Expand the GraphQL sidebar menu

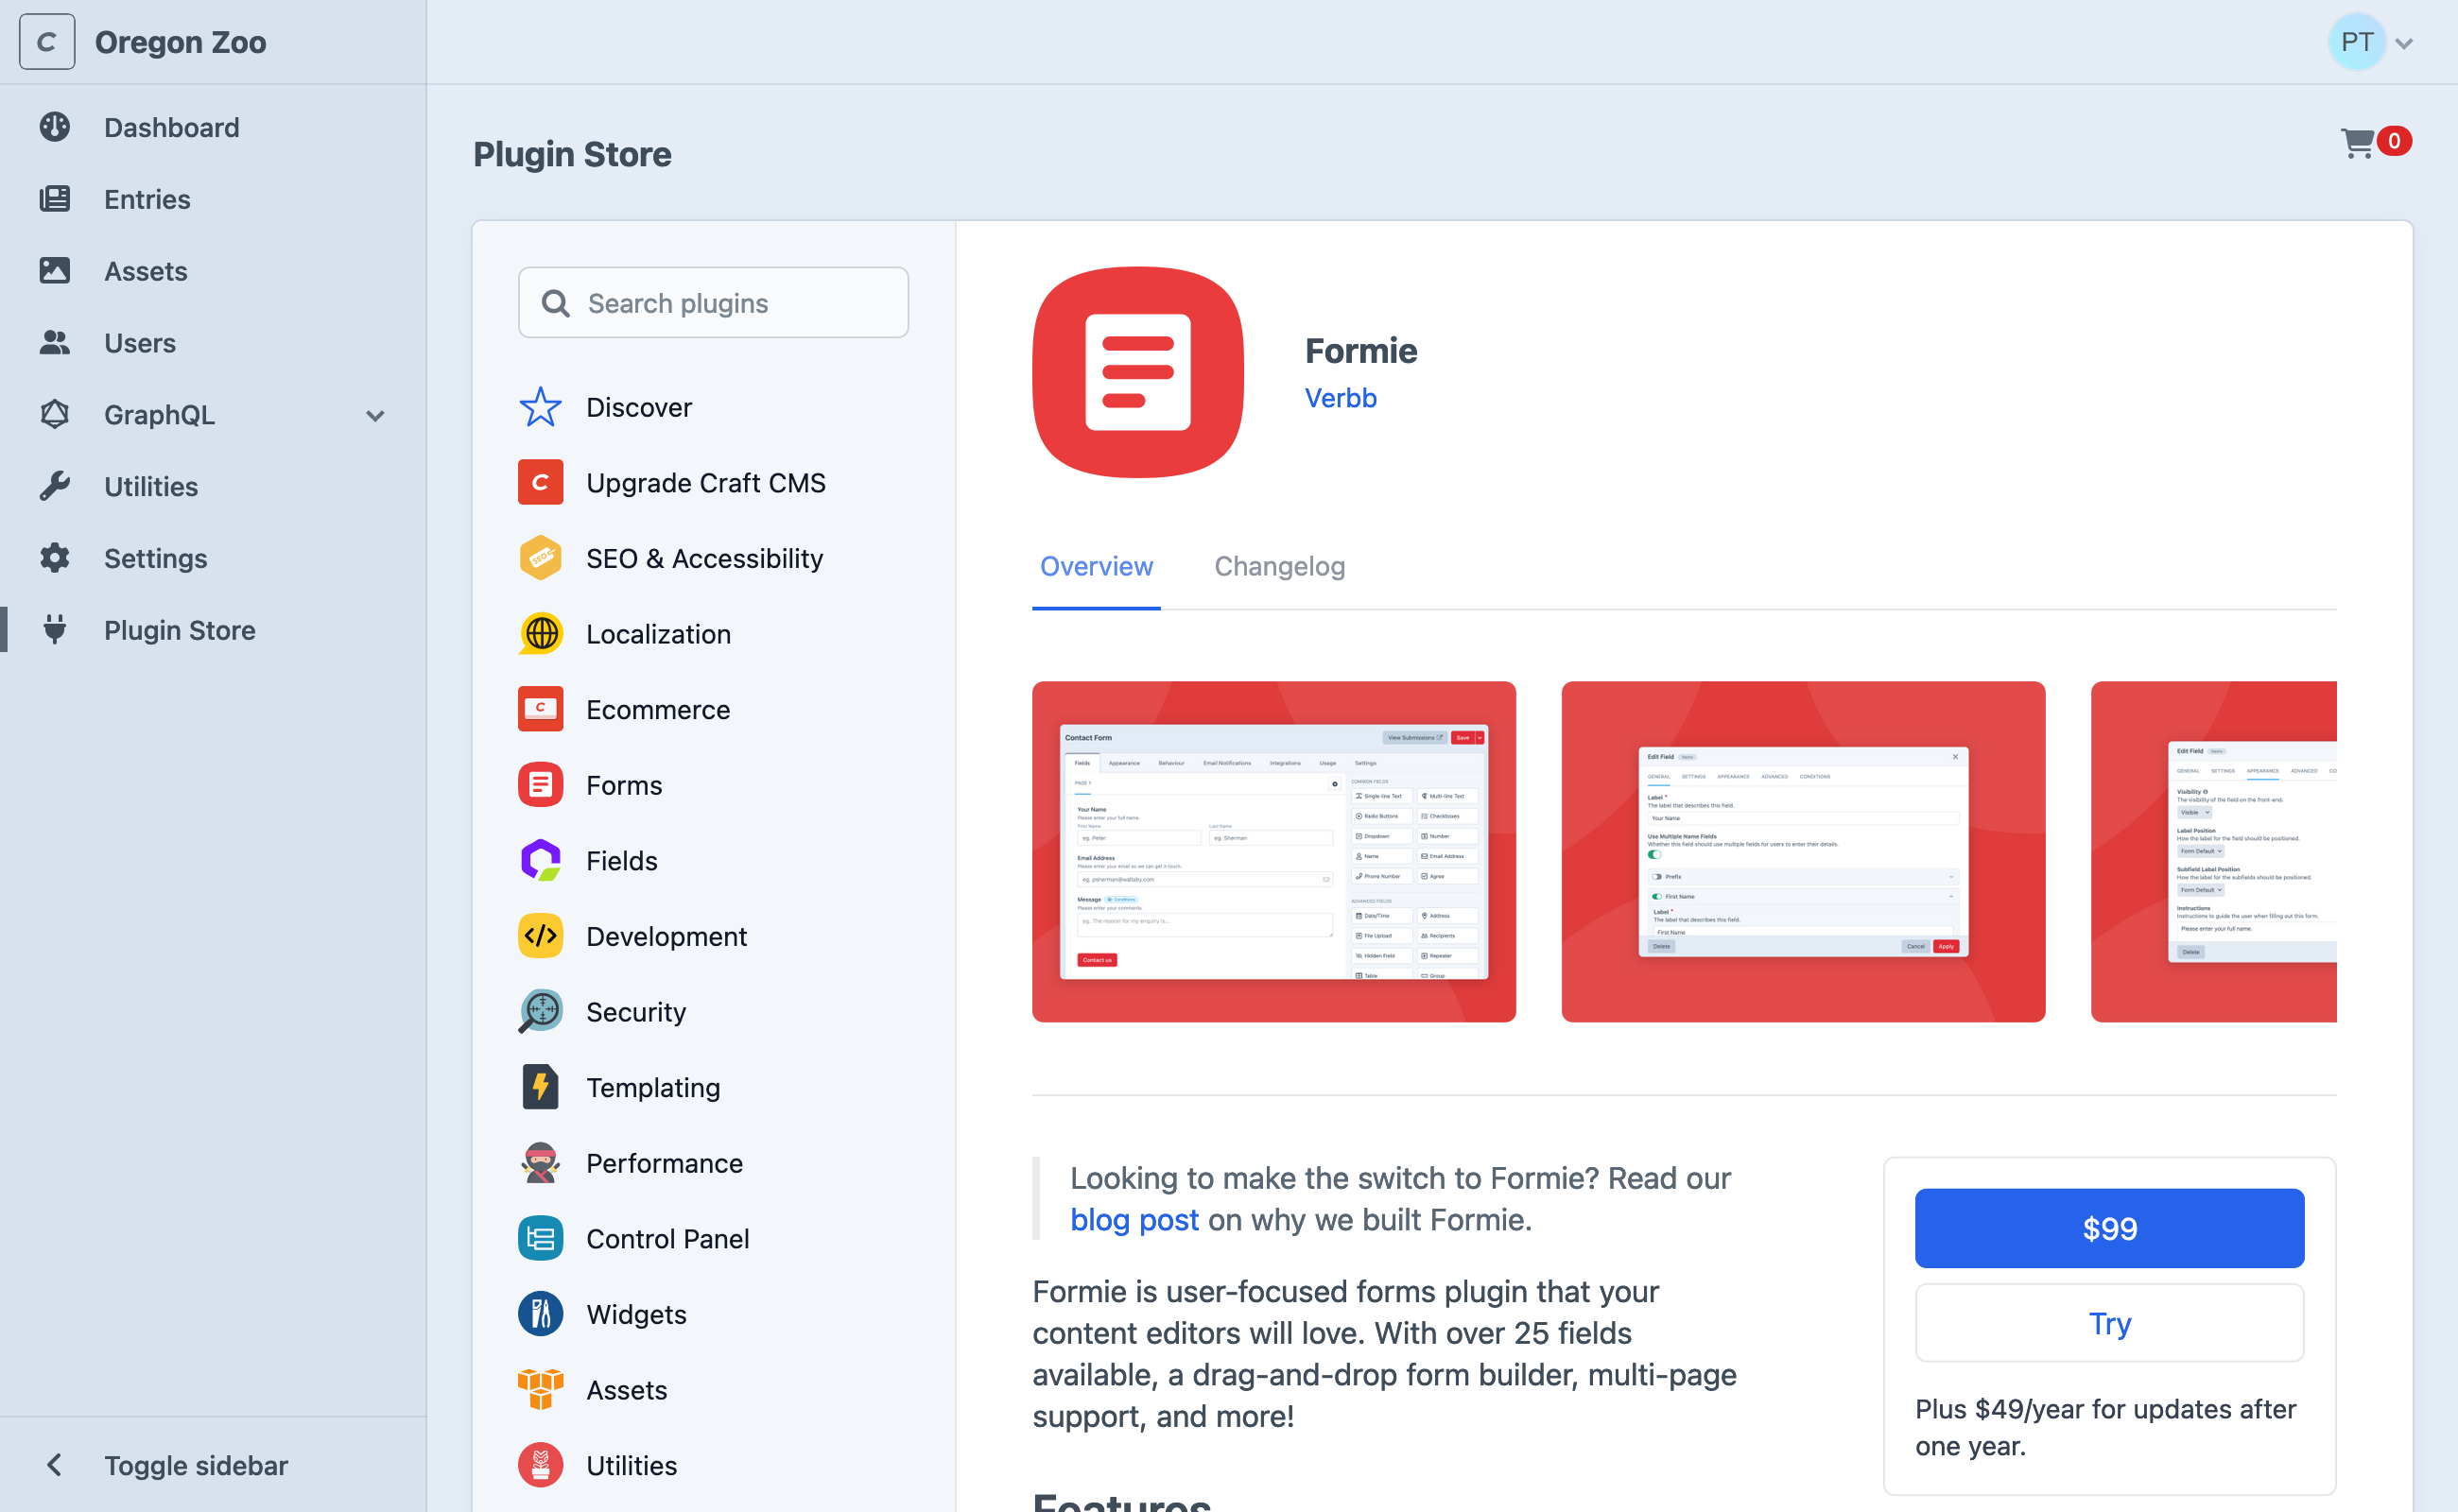point(375,415)
